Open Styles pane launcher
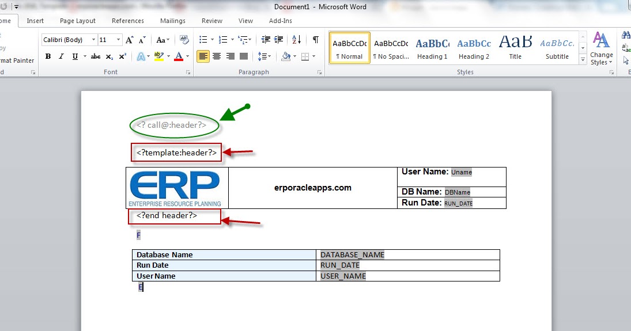The width and height of the screenshot is (631, 331). click(611, 73)
